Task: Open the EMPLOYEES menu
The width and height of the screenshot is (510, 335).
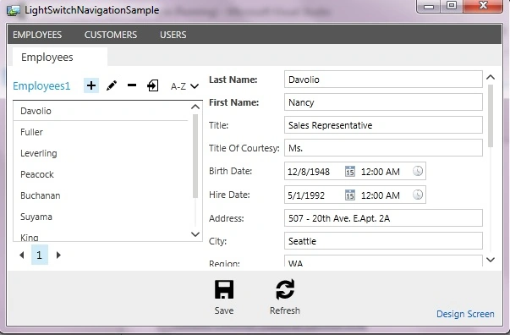Action: pyautogui.click(x=37, y=35)
